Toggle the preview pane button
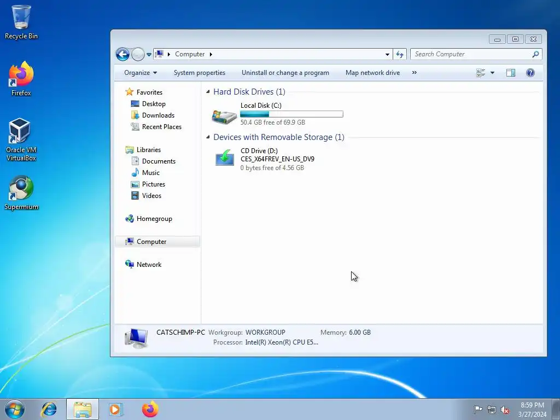The image size is (560, 420). 511,73
